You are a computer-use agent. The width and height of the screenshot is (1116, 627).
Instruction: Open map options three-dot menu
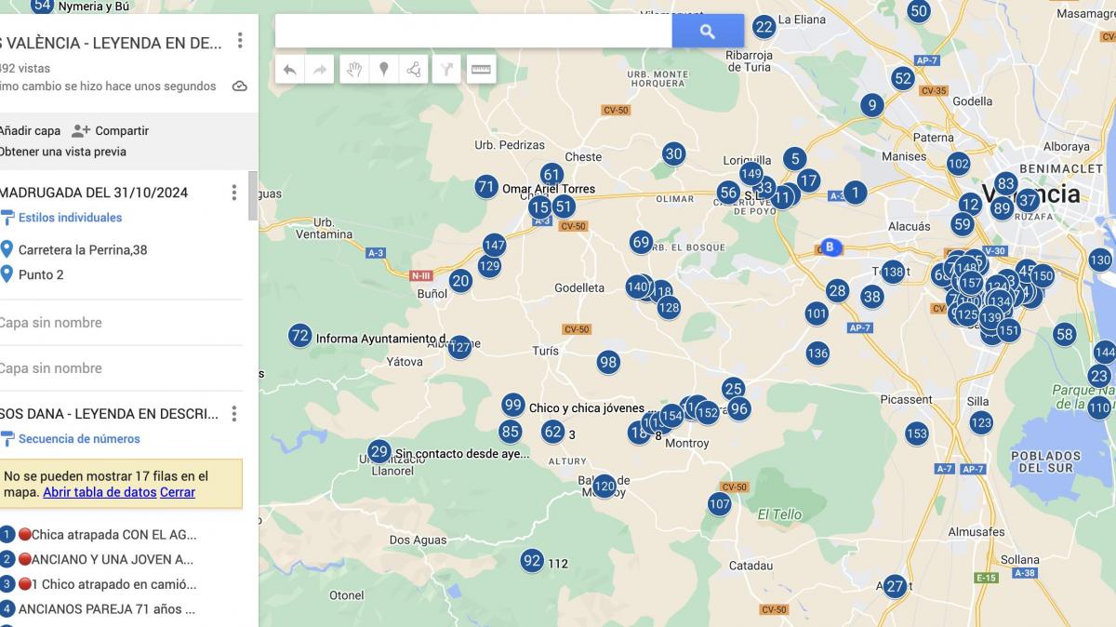coord(240,41)
